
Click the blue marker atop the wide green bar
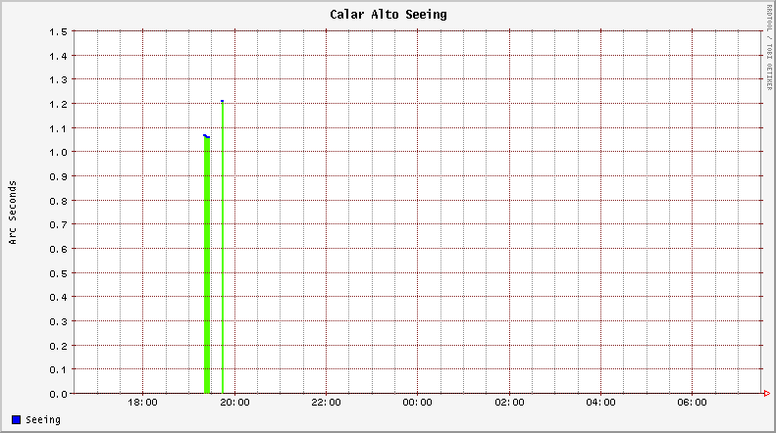coord(207,136)
